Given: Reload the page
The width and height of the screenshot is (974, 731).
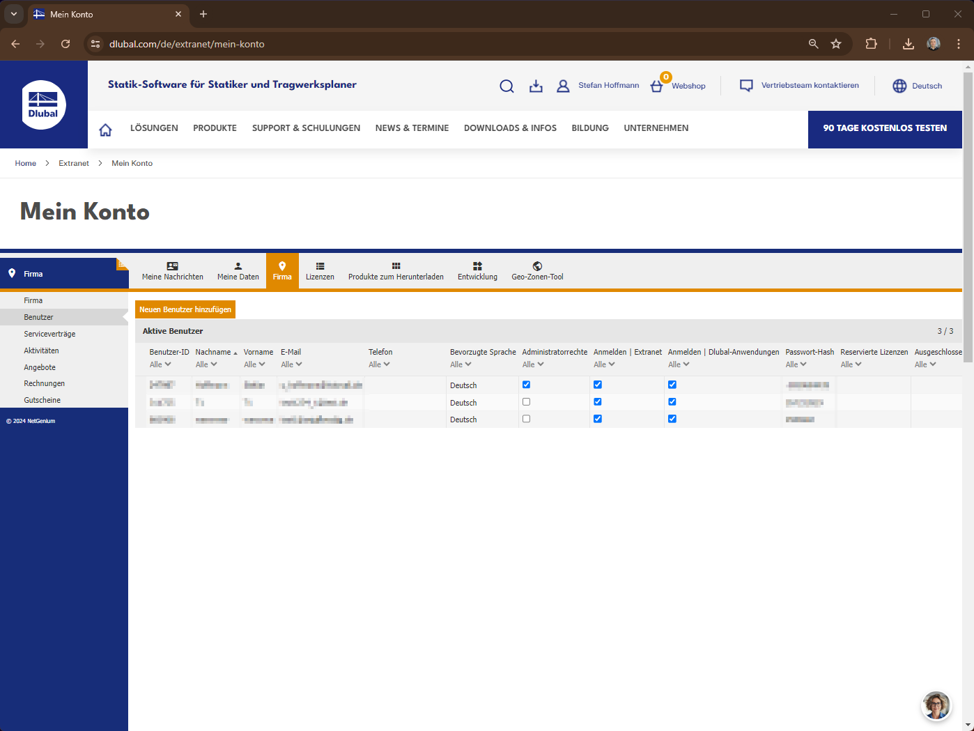Looking at the screenshot, I should click(x=65, y=44).
